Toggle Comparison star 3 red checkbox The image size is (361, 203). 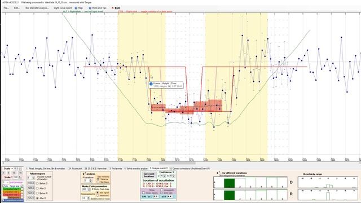point(22,195)
